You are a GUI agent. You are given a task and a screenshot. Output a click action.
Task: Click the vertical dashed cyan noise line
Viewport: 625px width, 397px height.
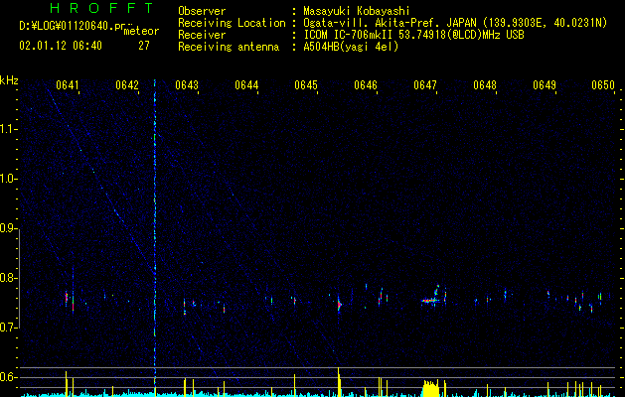coord(155,235)
